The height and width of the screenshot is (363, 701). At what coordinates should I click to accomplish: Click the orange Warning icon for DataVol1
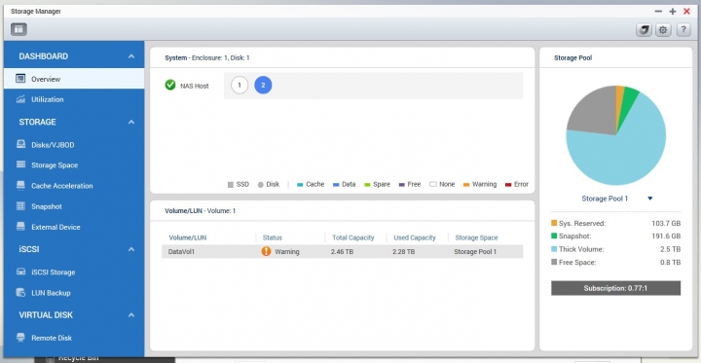(266, 251)
